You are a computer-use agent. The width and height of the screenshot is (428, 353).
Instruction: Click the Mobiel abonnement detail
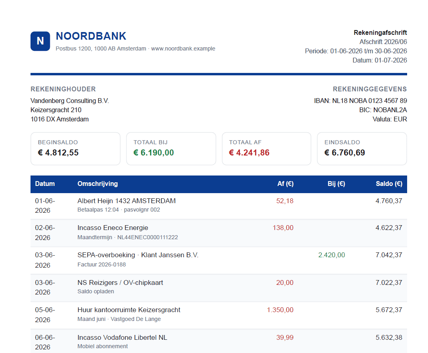coord(103,347)
